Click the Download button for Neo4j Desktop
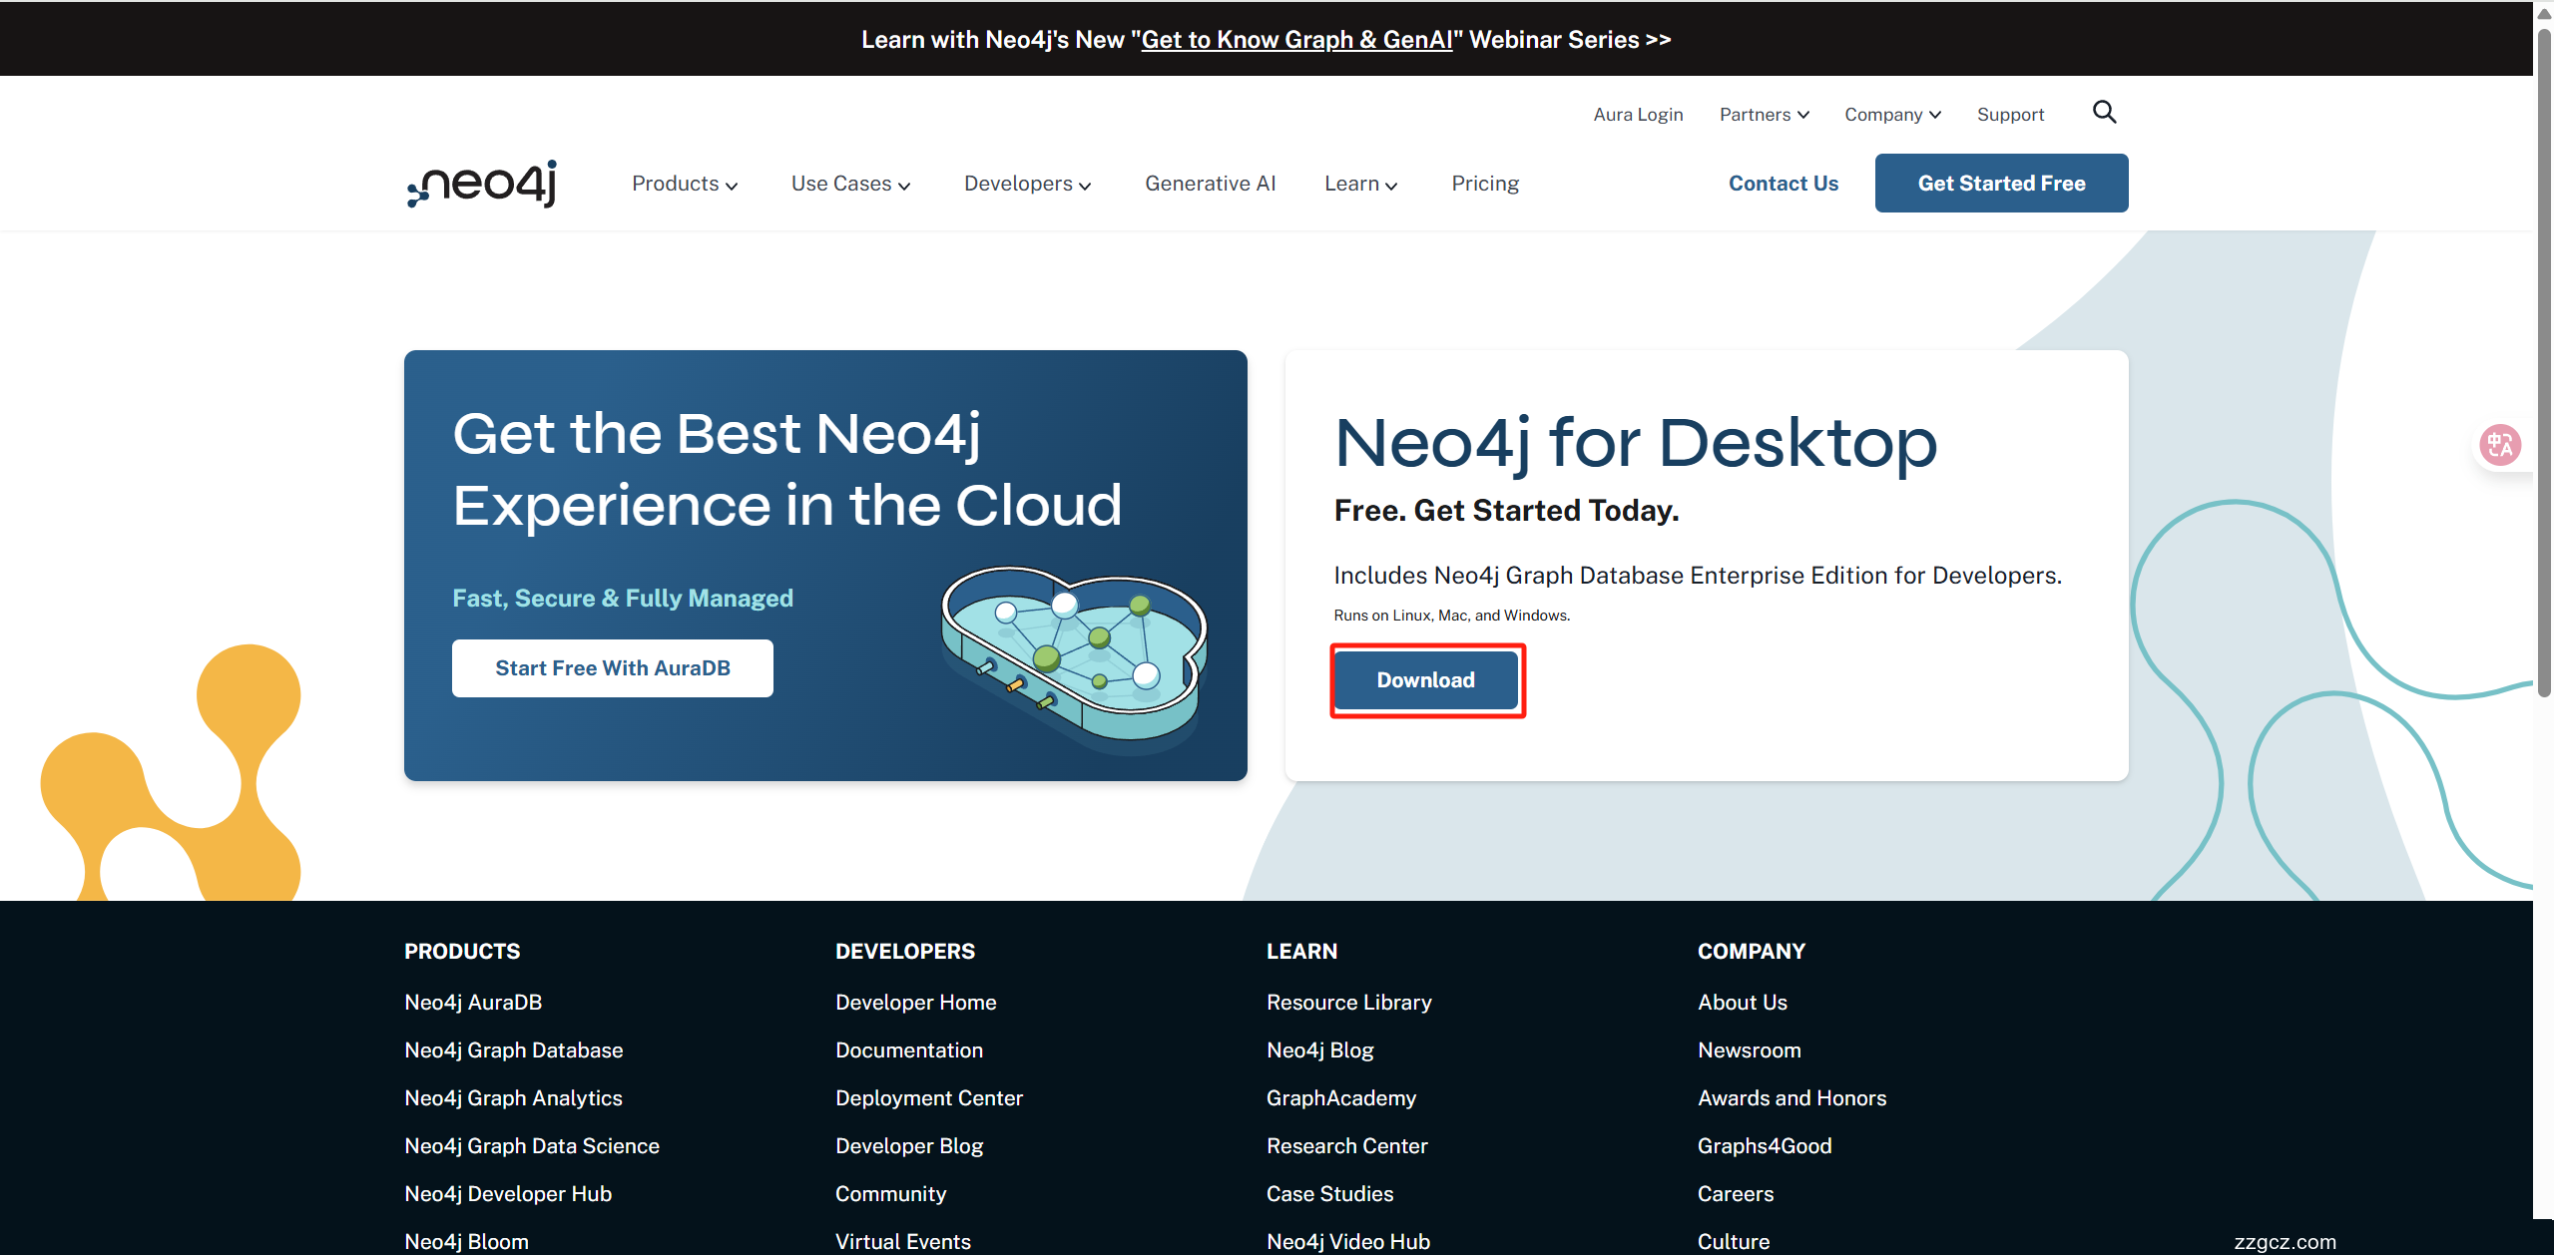This screenshot has height=1255, width=2554. click(1426, 680)
